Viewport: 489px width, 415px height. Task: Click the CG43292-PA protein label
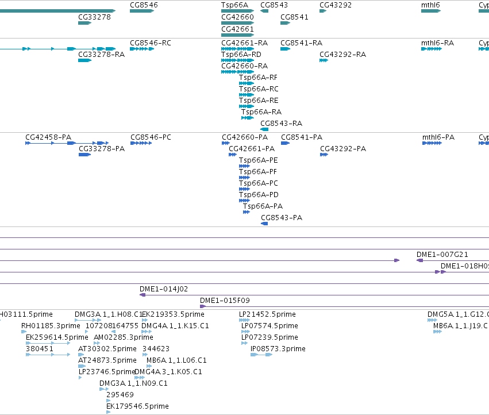click(343, 148)
